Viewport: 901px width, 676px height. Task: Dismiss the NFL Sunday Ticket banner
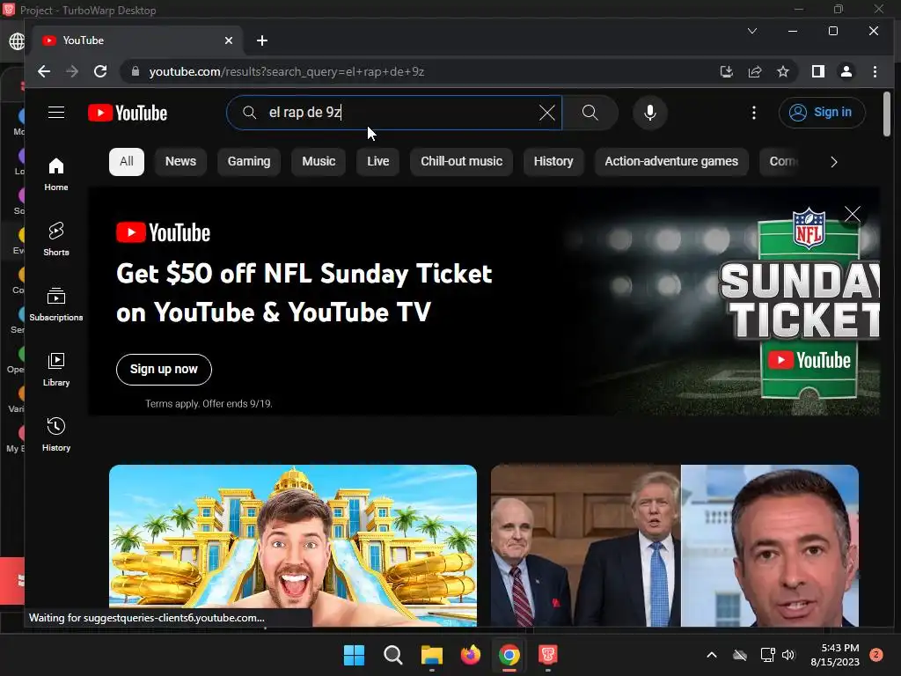click(x=852, y=215)
